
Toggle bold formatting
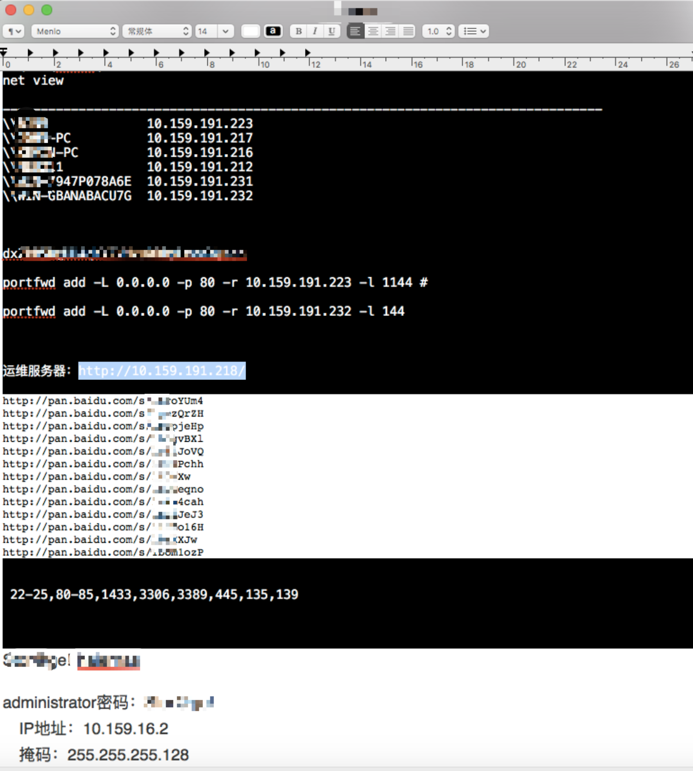tap(299, 31)
